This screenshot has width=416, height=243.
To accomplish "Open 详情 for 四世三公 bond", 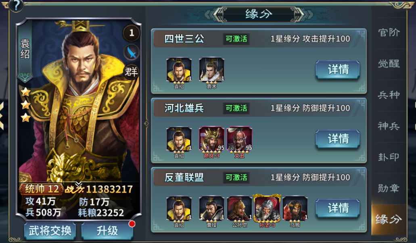I will pyautogui.click(x=338, y=70).
